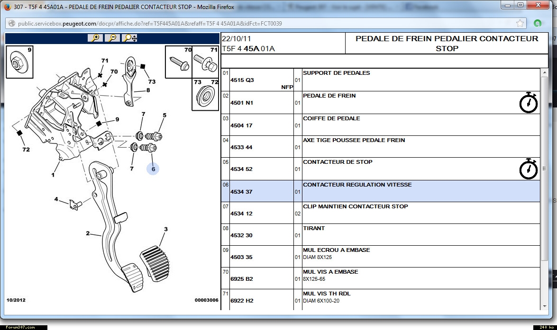Click the reference T5F 4 45A01A in the header
The image size is (557, 330).
[x=248, y=49]
